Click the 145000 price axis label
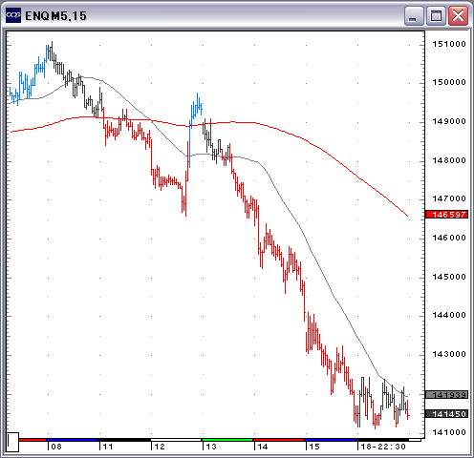This screenshot has width=474, height=458. 449,277
